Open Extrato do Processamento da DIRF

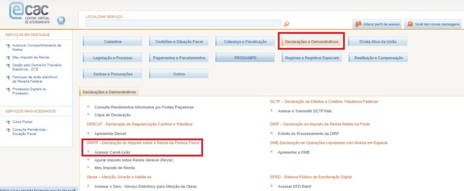click(307, 134)
